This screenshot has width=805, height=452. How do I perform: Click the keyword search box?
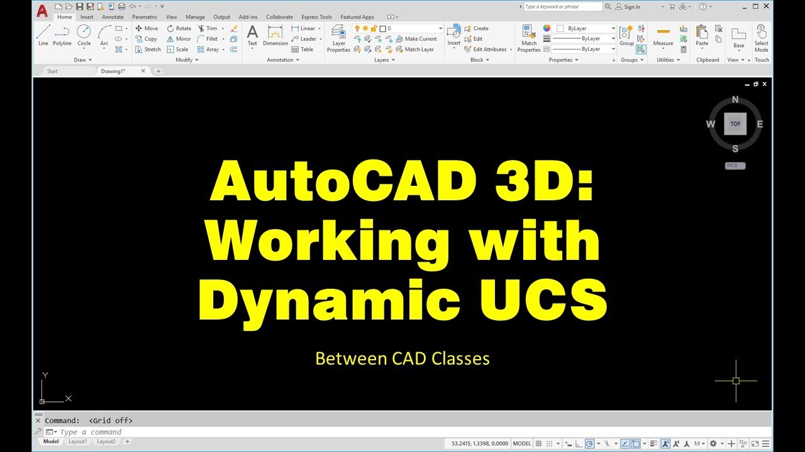pos(563,7)
